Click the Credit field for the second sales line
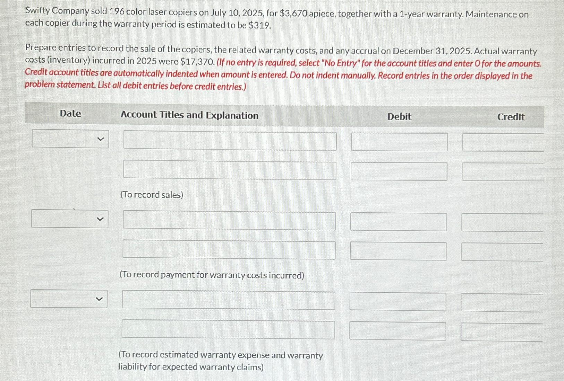The width and height of the screenshot is (564, 381). pyautogui.click(x=502, y=170)
